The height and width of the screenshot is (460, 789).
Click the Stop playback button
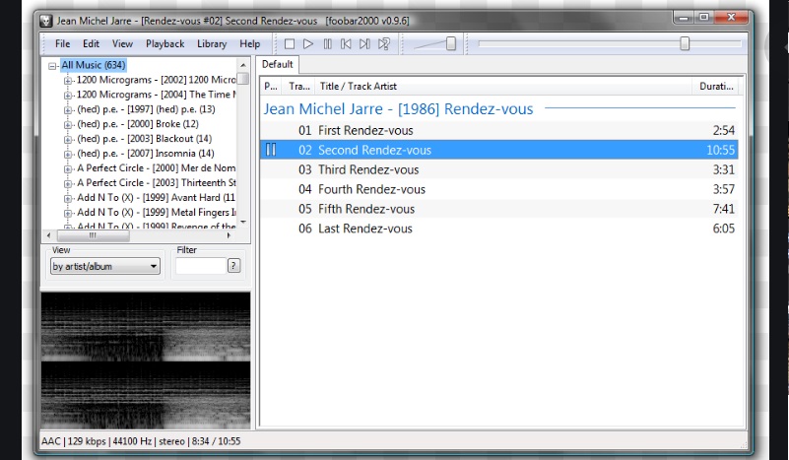pyautogui.click(x=290, y=43)
